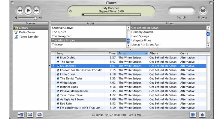The width and height of the screenshot is (223, 119).
Task: Uncheck the White Moon checkbox
Action: pos(58,83)
